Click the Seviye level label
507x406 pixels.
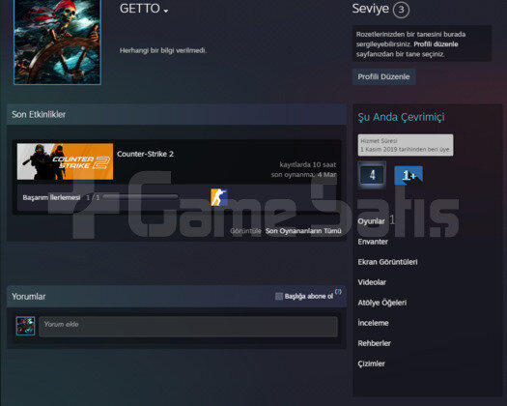371,9
